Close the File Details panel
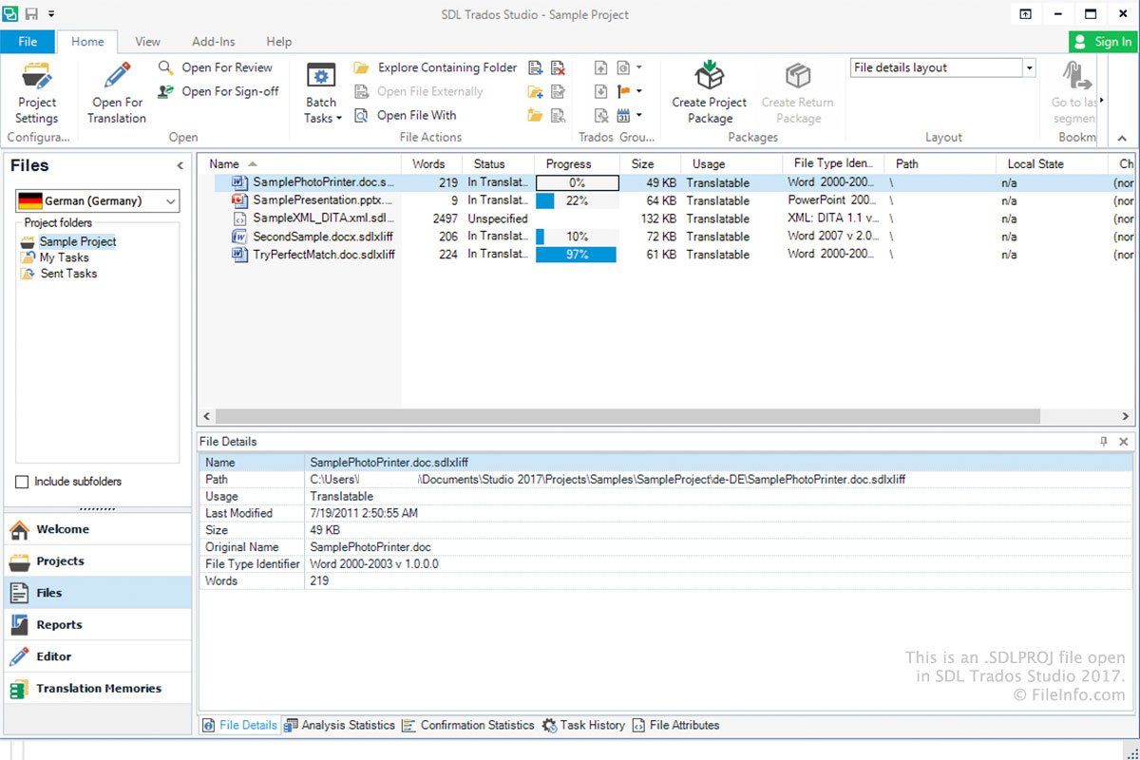Viewport: 1140px width, 760px height. point(1124,442)
